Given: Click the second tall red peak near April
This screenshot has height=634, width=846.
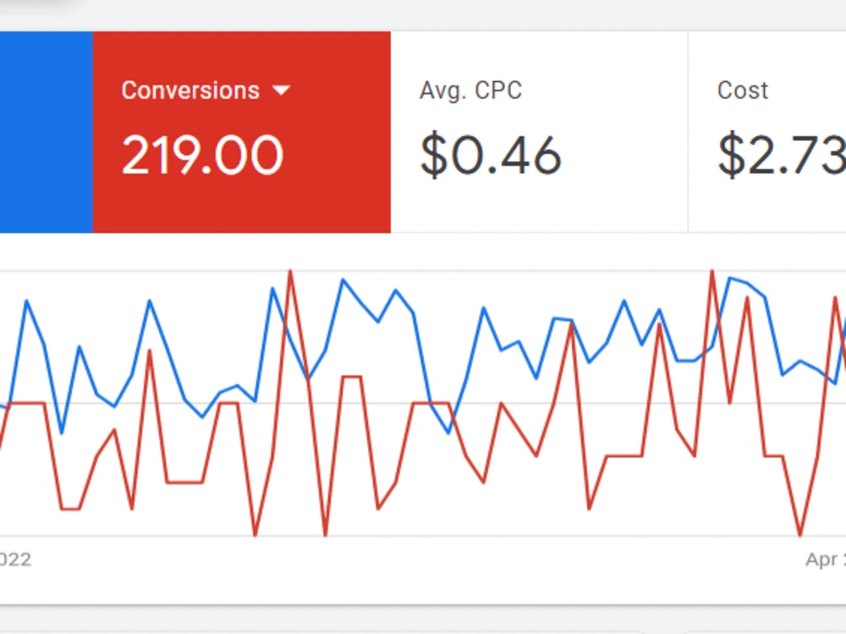Looking at the screenshot, I should pos(712,271).
